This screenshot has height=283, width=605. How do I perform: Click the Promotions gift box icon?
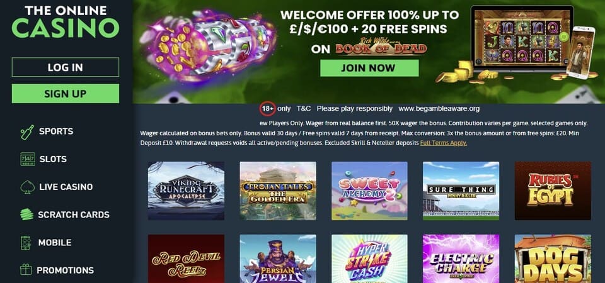point(26,270)
